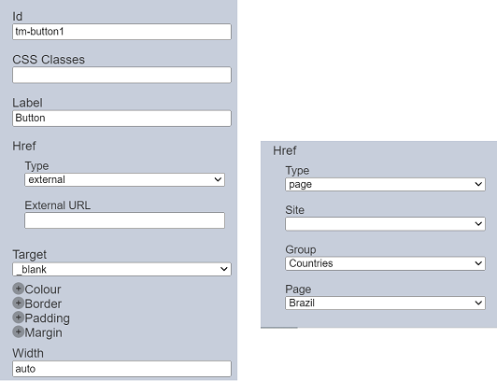Click the Margin section label
Viewport: 497px width, 381px height.
43,332
